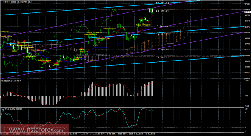Select the R2 pivot resistance label
The width and height of the screenshot is (251, 136).
[162, 3]
